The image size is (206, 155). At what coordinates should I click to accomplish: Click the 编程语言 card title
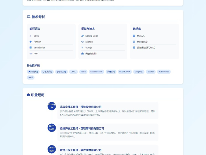[x=35, y=29]
